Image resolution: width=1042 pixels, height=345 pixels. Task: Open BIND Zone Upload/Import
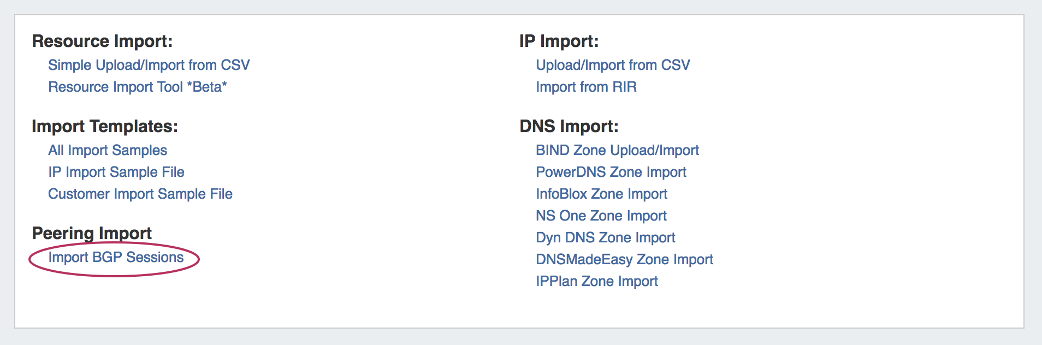point(617,150)
